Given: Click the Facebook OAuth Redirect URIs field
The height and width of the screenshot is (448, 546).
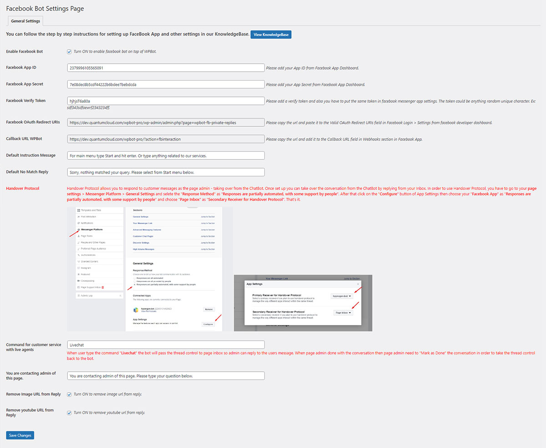Looking at the screenshot, I should 166,123.
